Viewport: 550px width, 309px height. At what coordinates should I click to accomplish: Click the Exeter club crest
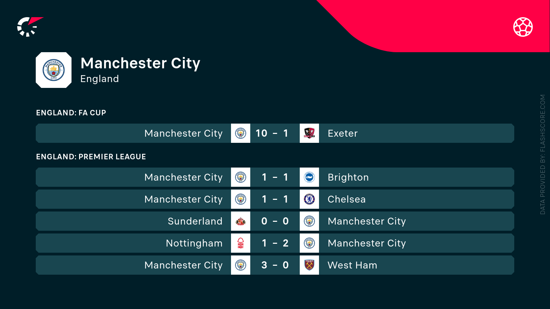coord(309,133)
